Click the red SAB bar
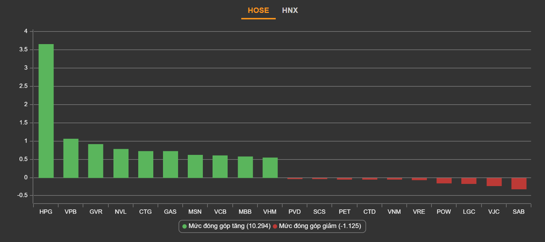This screenshot has height=242, width=545. [x=519, y=183]
